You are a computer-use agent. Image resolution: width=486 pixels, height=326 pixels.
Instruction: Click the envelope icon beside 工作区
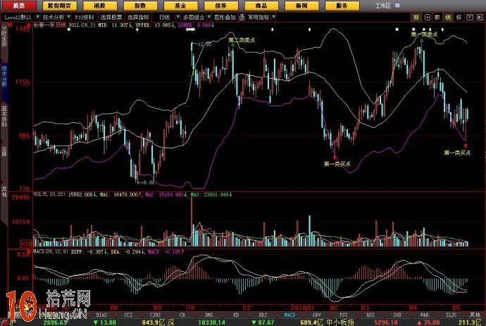point(397,6)
